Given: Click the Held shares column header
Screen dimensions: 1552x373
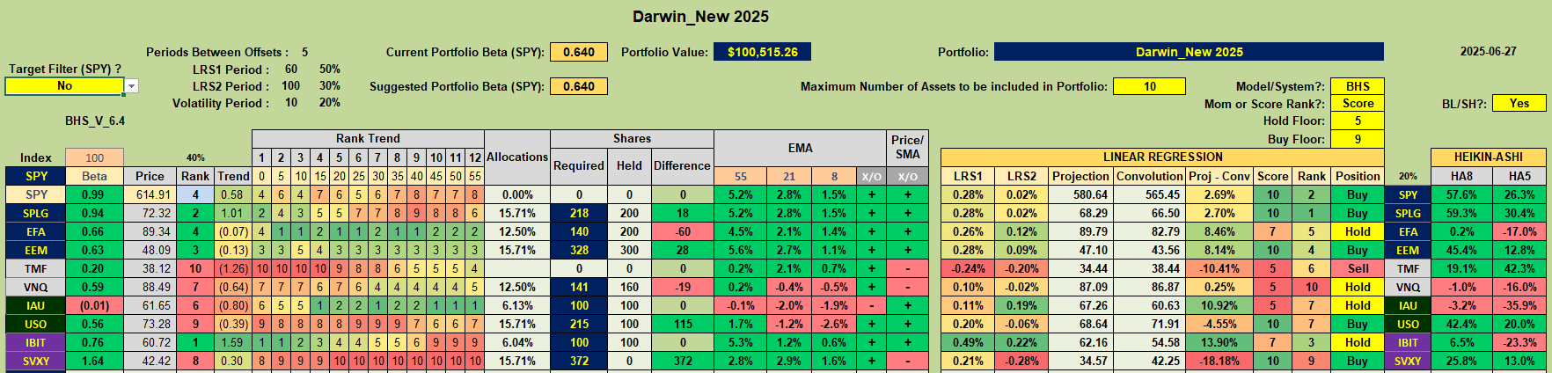Looking at the screenshot, I should (629, 165).
